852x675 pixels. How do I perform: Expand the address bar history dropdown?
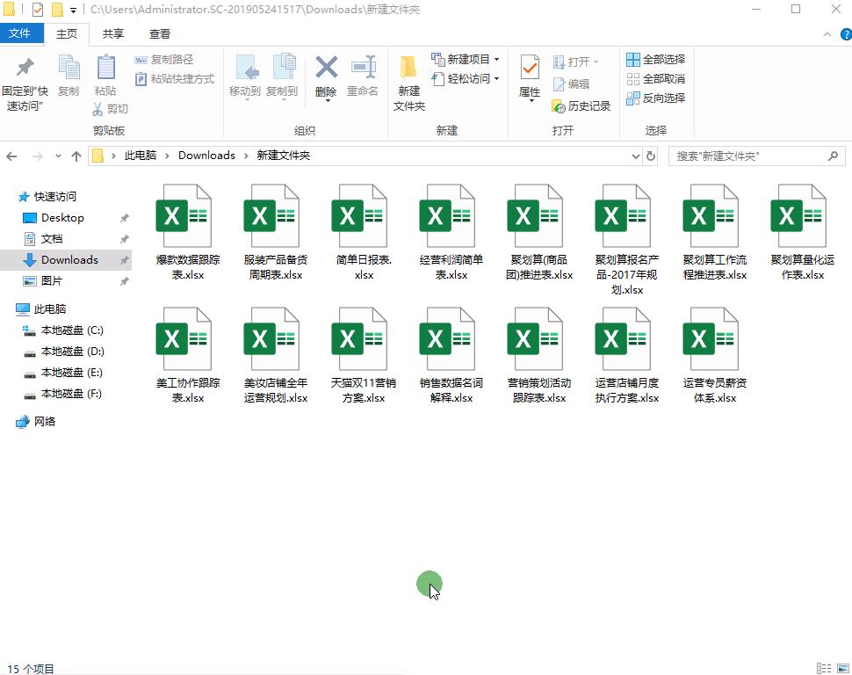(x=636, y=156)
